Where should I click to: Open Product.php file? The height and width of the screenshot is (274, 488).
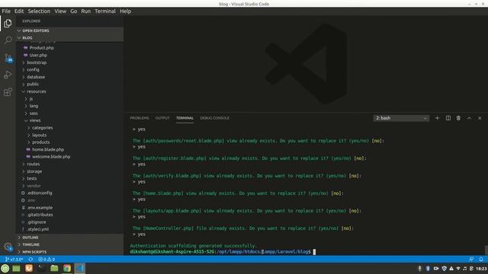click(x=41, y=48)
